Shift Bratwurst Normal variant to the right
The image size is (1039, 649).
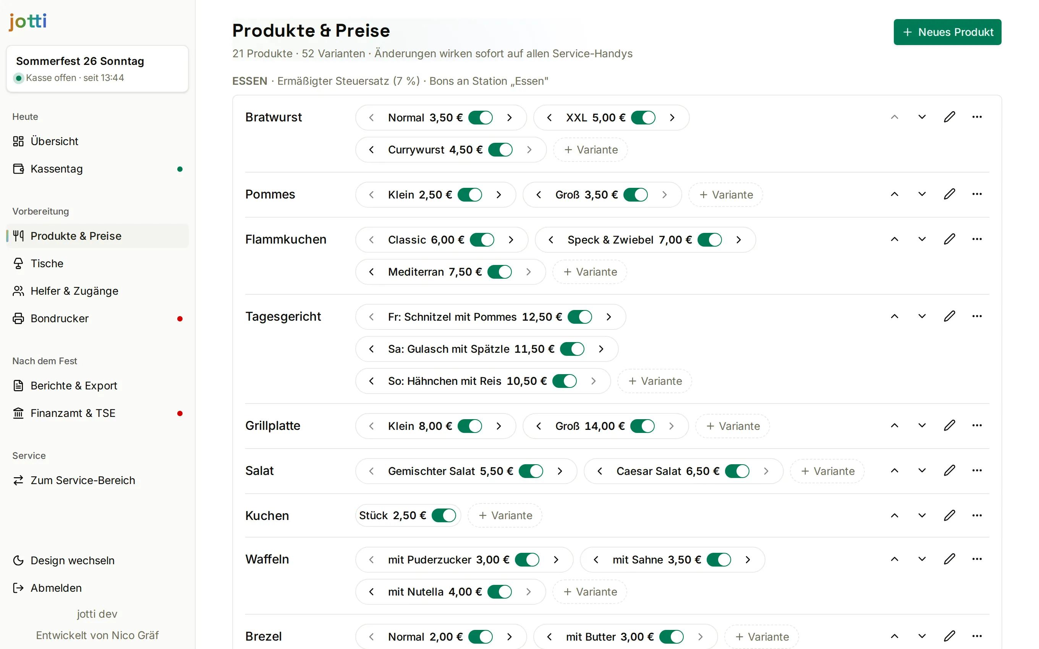[509, 118]
